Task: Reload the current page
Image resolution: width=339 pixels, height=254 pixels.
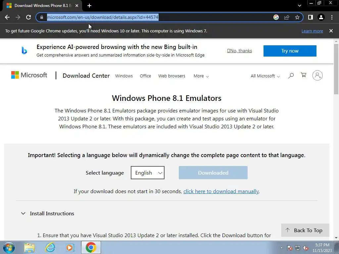Action: pos(28,17)
